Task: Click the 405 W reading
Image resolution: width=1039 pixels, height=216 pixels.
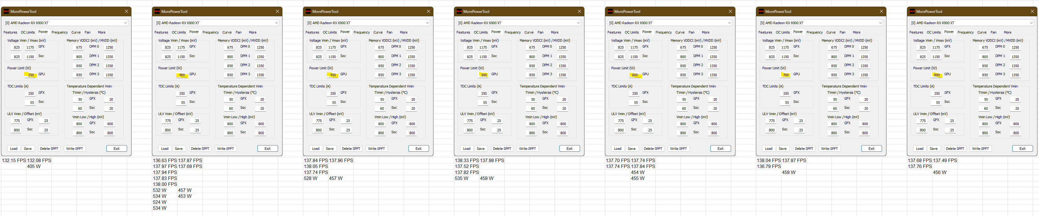Action: 34,166
